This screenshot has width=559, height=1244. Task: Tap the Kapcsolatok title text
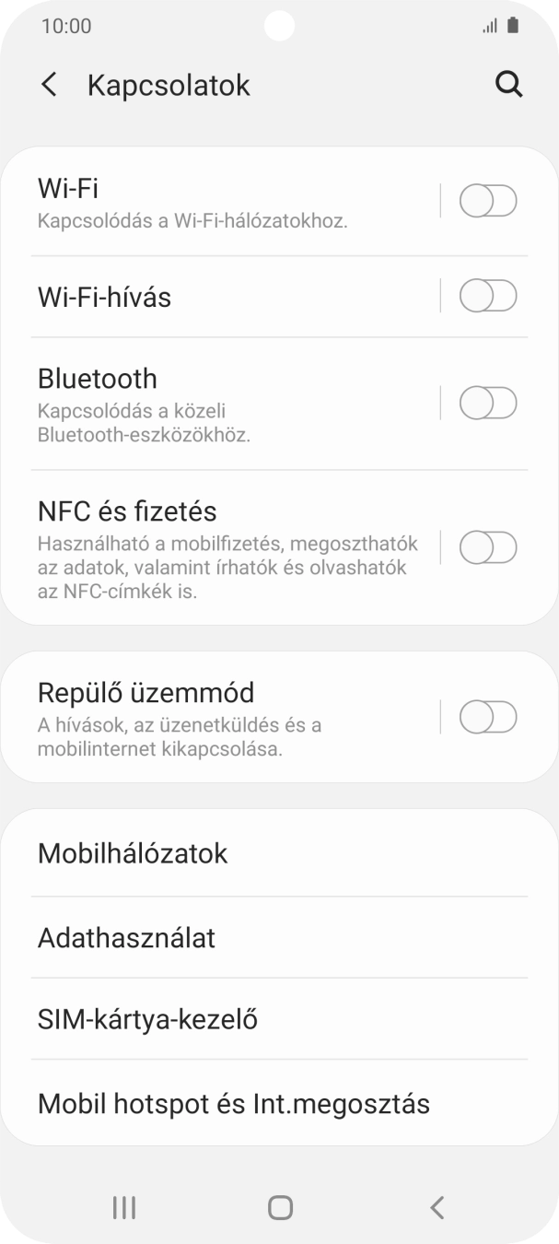tap(169, 85)
